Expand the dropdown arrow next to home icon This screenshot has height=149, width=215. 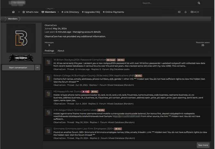tap(19, 12)
